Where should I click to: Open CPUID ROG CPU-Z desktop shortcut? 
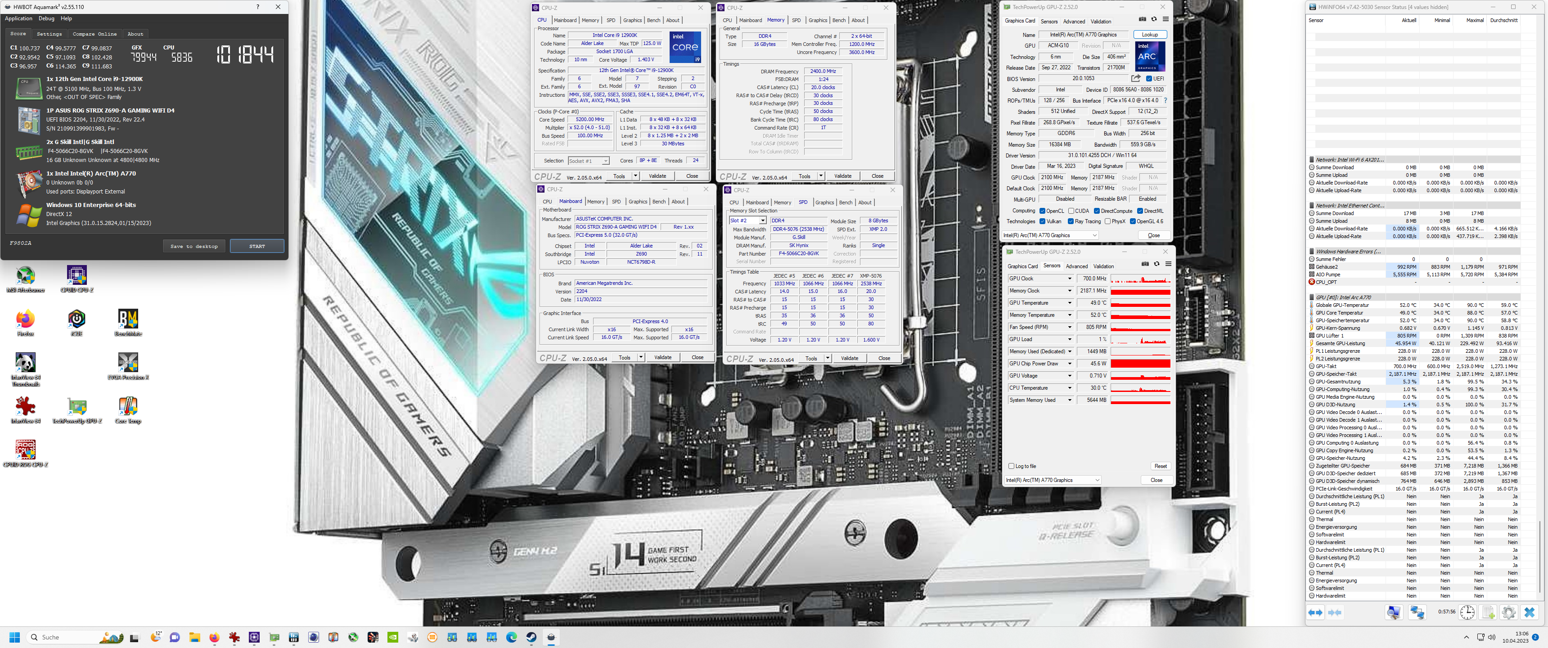point(25,454)
